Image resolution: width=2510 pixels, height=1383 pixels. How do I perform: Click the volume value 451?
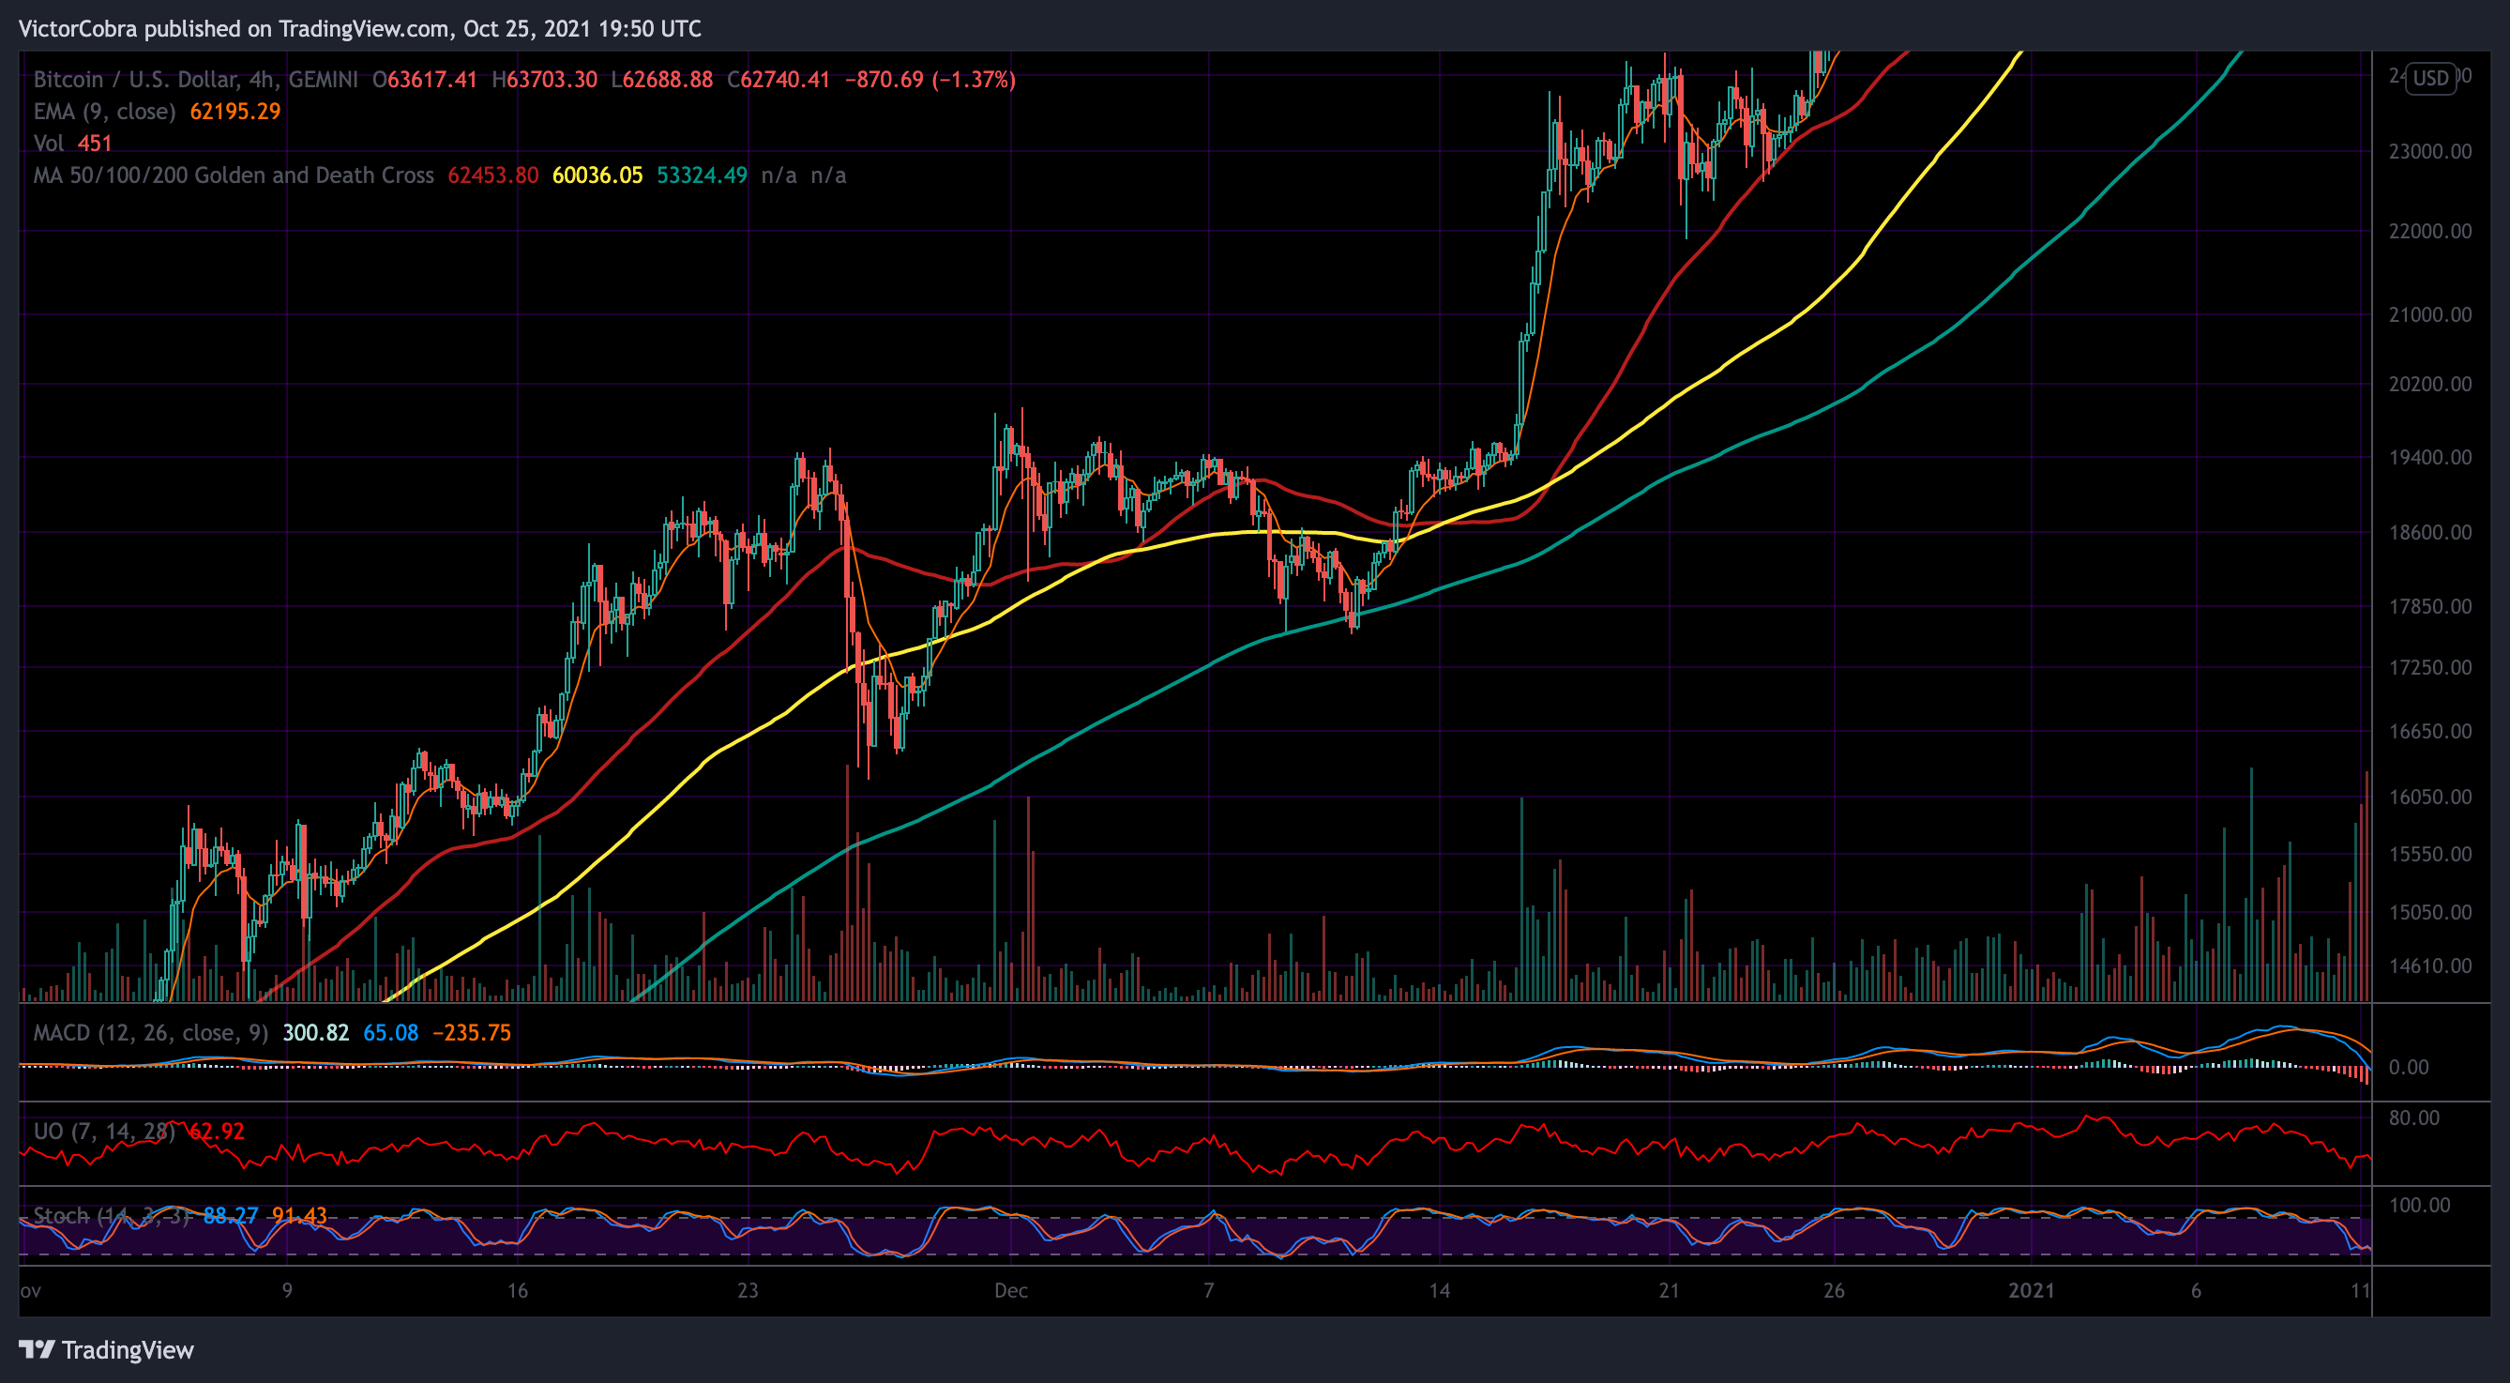95,144
